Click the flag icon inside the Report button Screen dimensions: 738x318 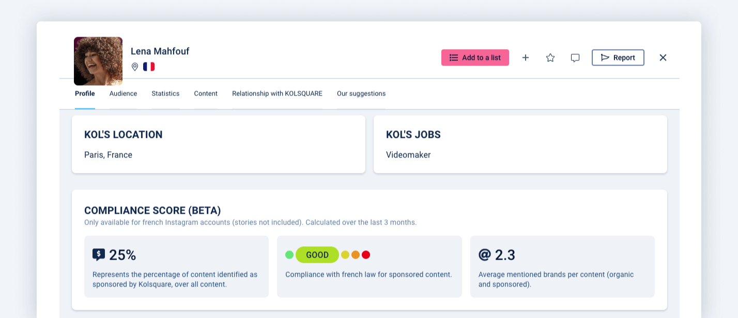(x=605, y=57)
